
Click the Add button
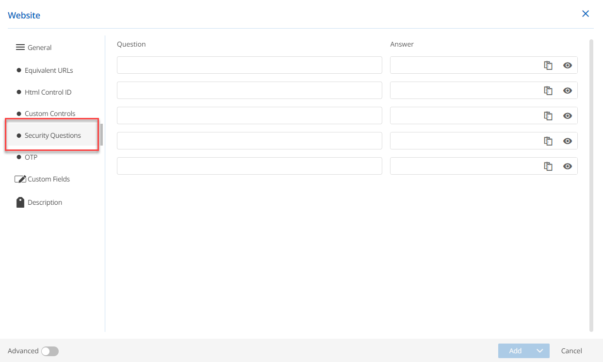515,350
